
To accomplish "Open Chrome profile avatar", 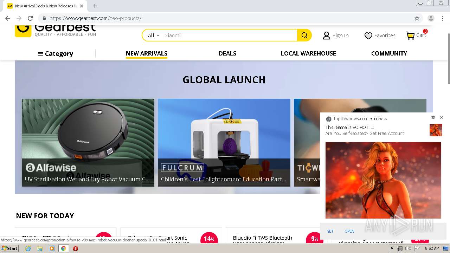I will (x=431, y=18).
